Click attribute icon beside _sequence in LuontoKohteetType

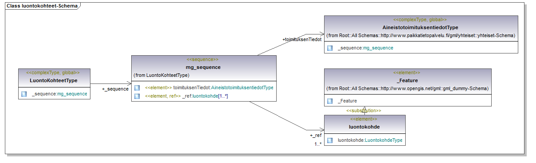(x=24, y=94)
